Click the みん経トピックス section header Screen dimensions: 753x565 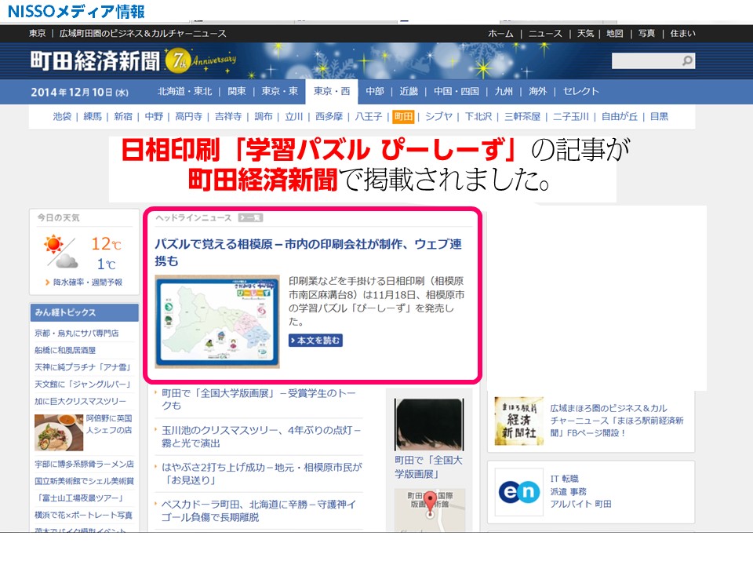(85, 312)
